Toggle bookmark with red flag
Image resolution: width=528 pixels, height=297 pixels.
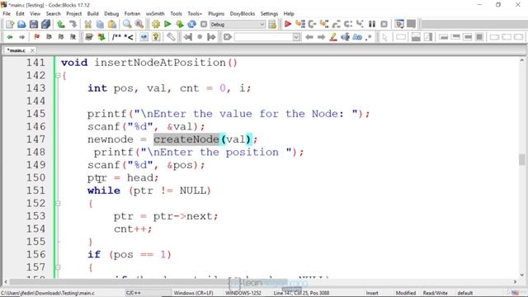pos(36,37)
